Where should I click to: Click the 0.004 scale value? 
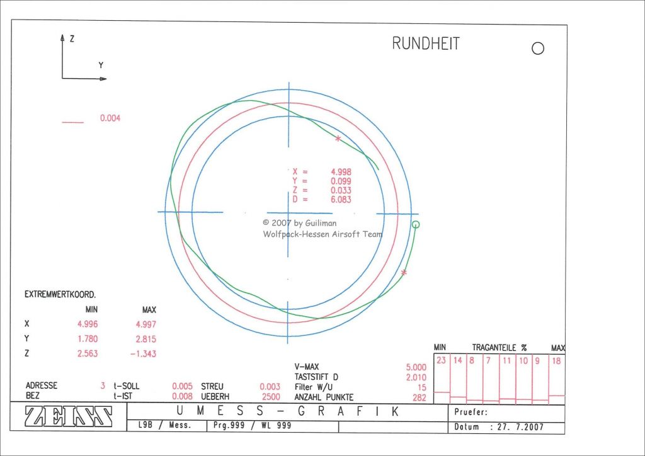110,118
